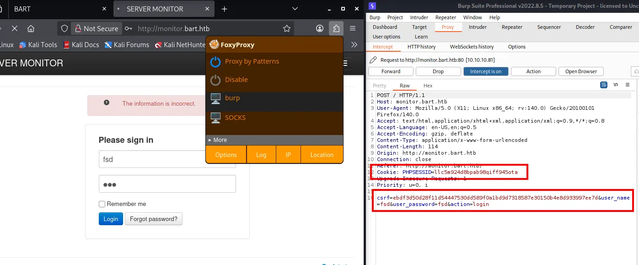Open Kali NetHunter bookmark
The width and height of the screenshot is (639, 265).
(x=181, y=45)
